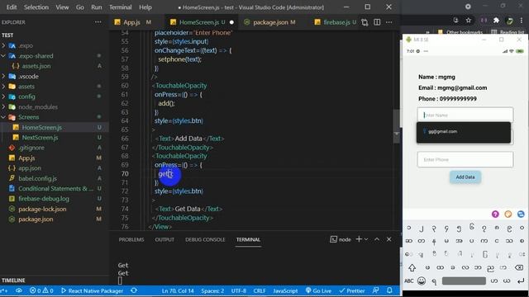Tap the Add Data button in emulator
The width and height of the screenshot is (529, 297).
[x=465, y=177]
